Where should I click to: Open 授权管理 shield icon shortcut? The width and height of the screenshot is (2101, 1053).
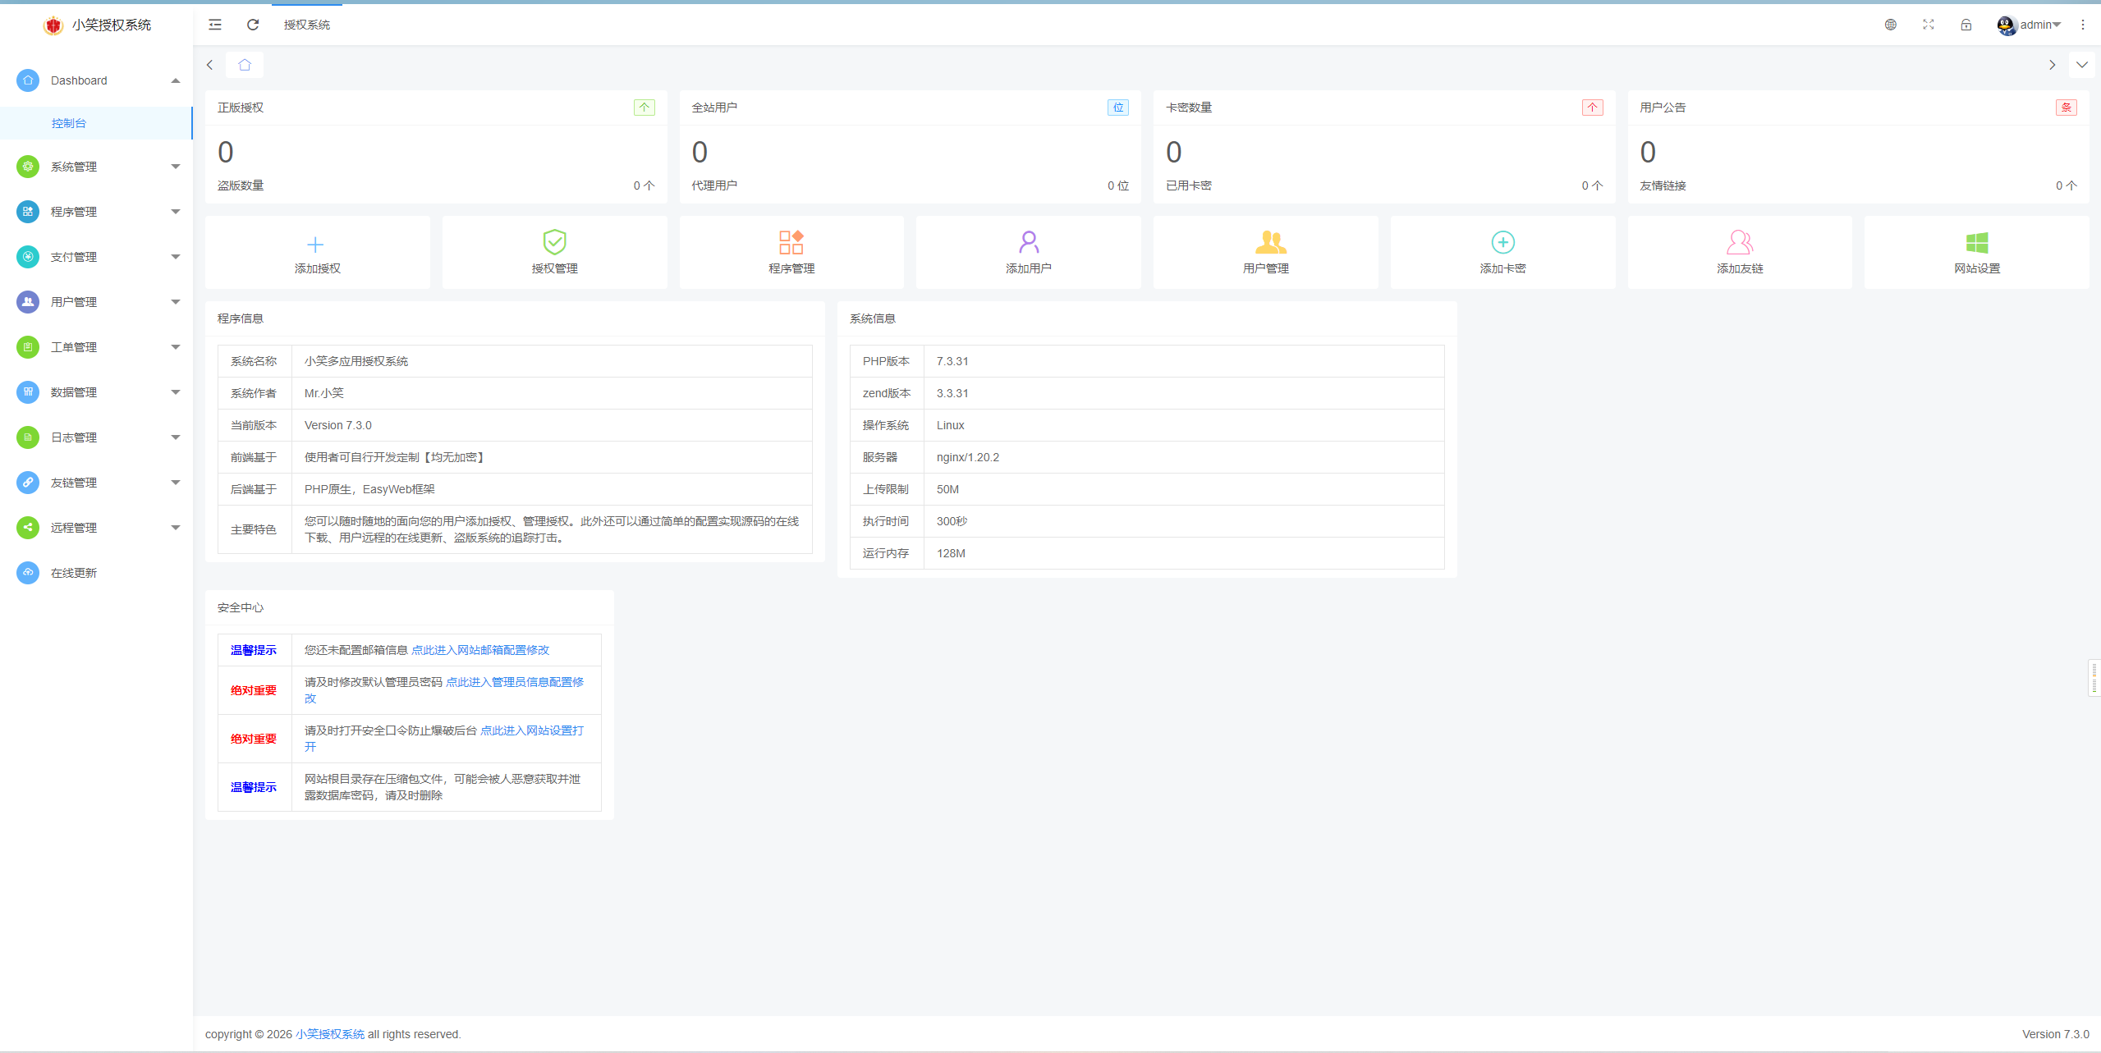(x=554, y=242)
